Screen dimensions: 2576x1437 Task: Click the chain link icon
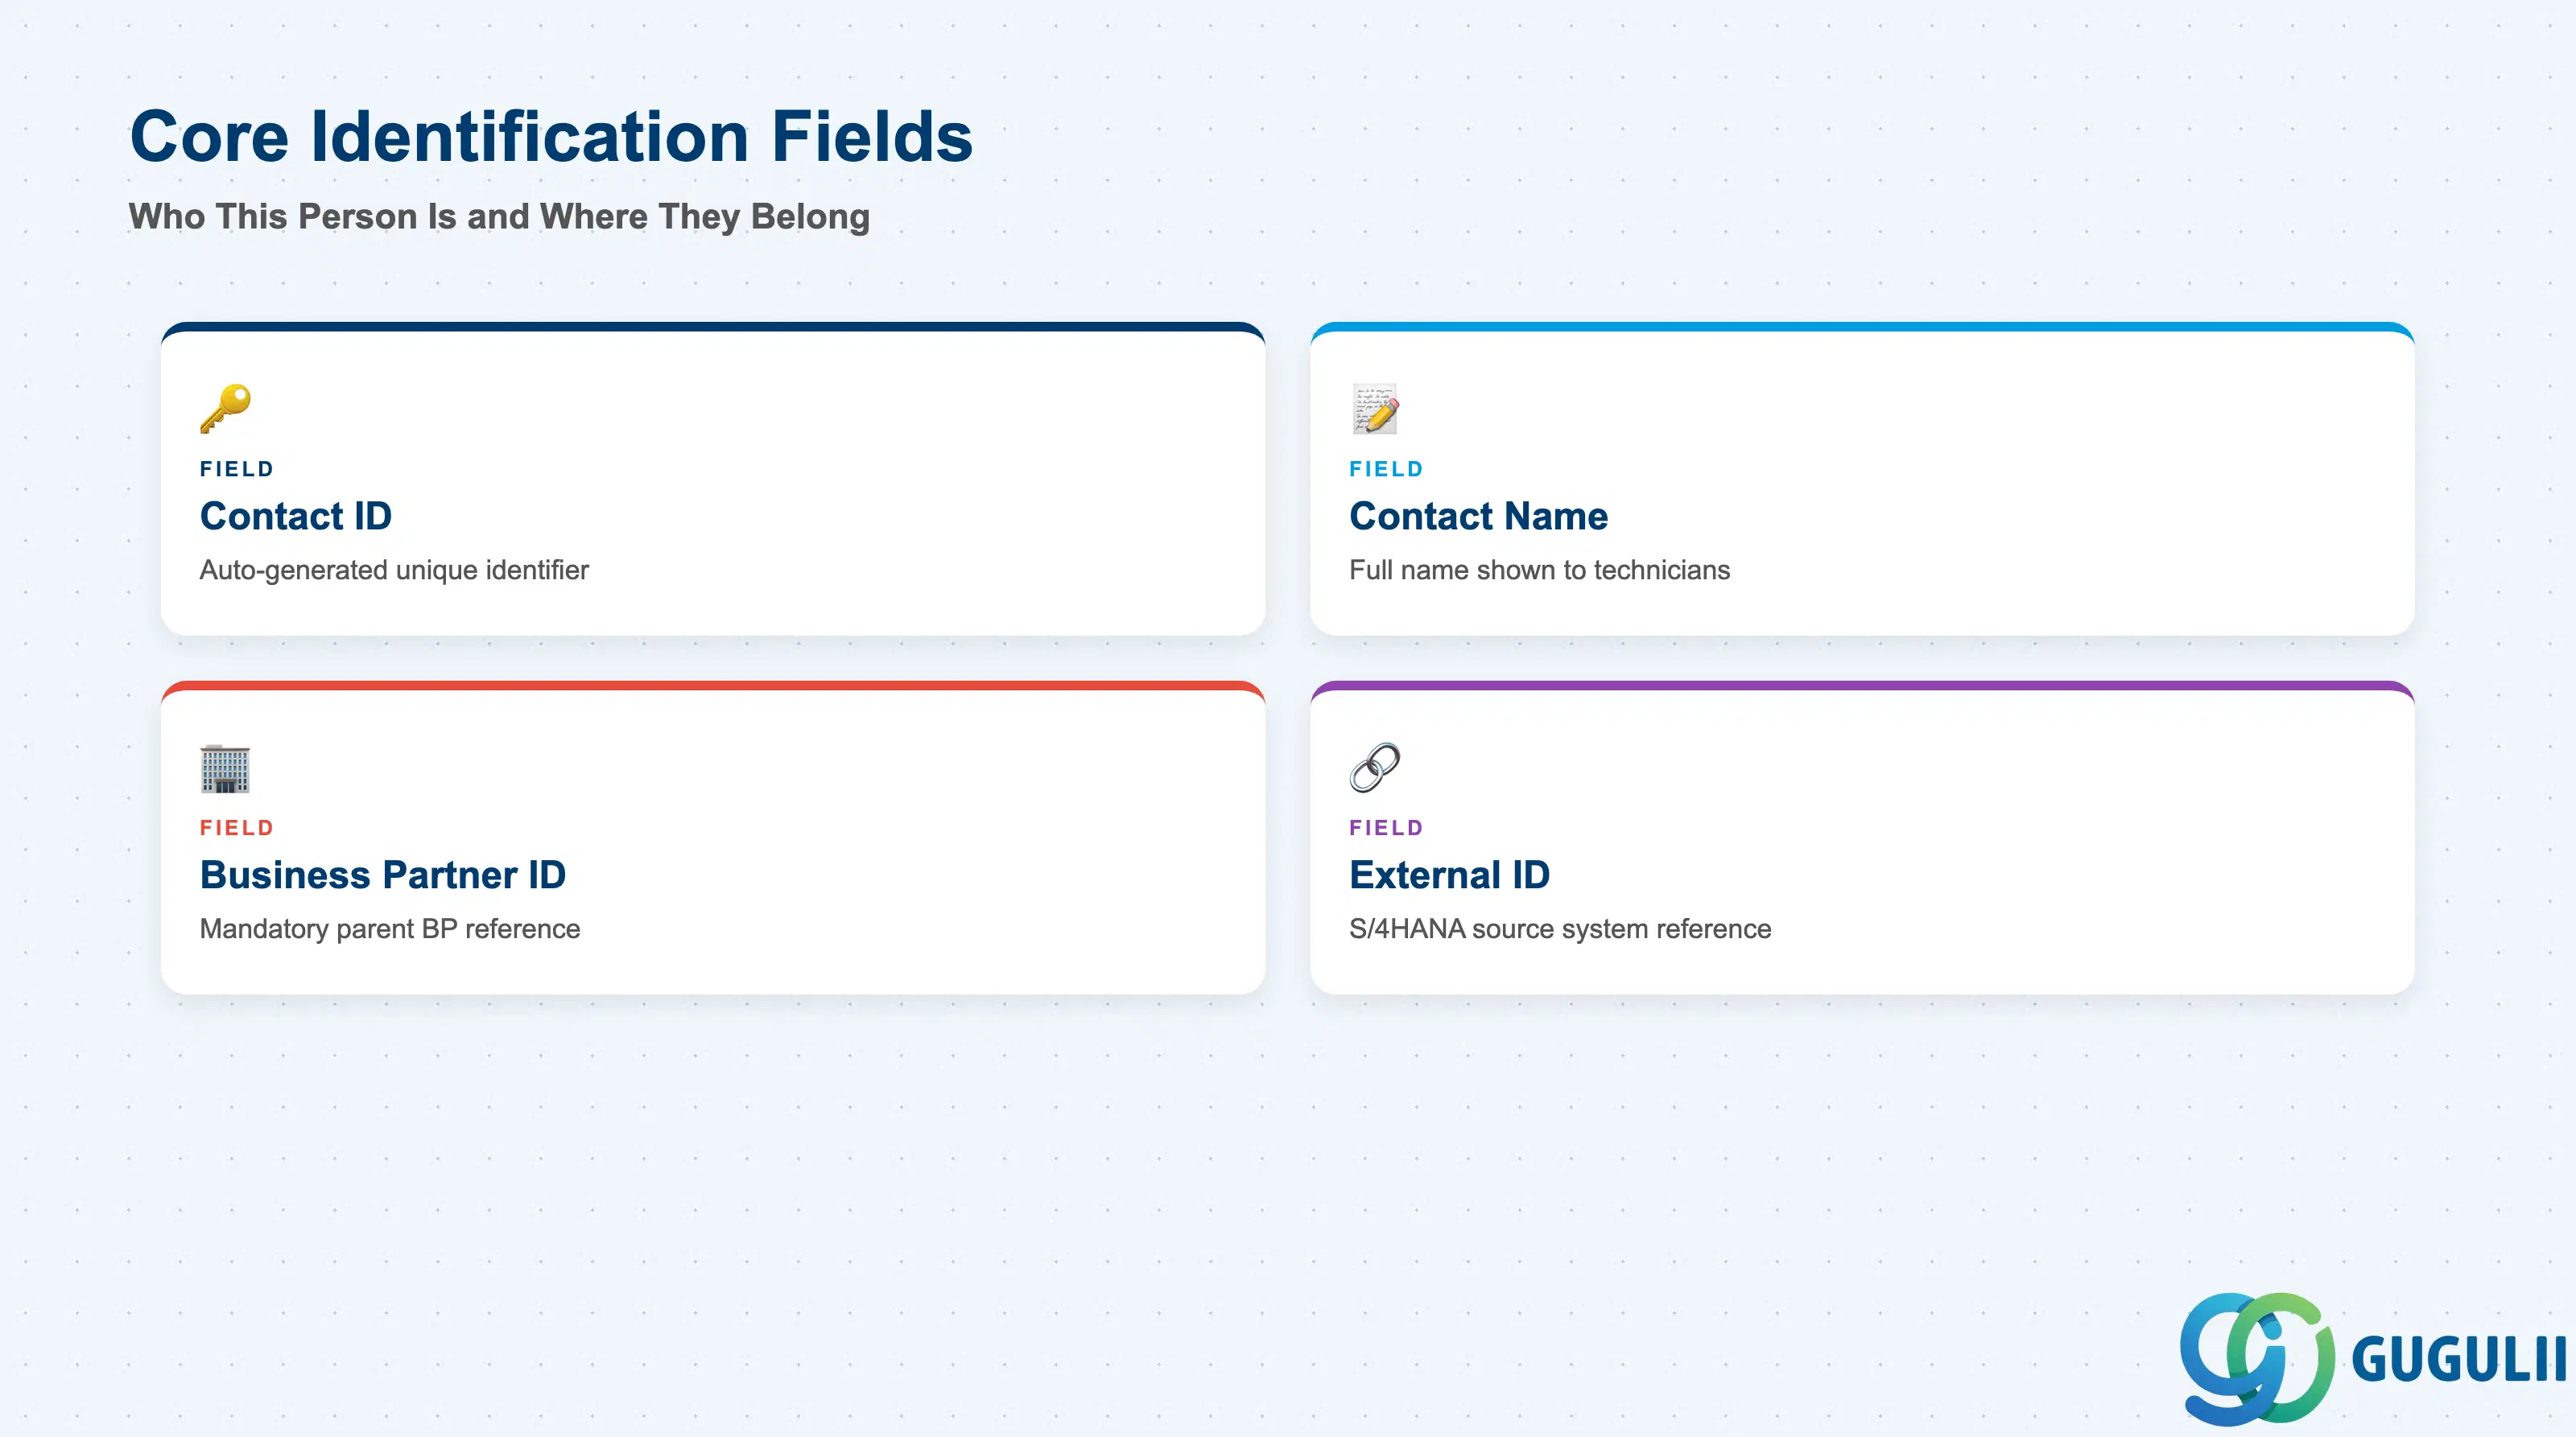[x=1375, y=768]
